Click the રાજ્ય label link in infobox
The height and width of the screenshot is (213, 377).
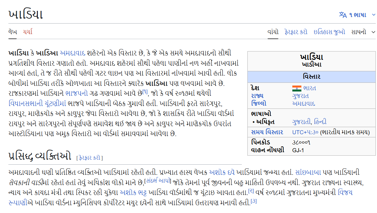pyautogui.click(x=257, y=96)
